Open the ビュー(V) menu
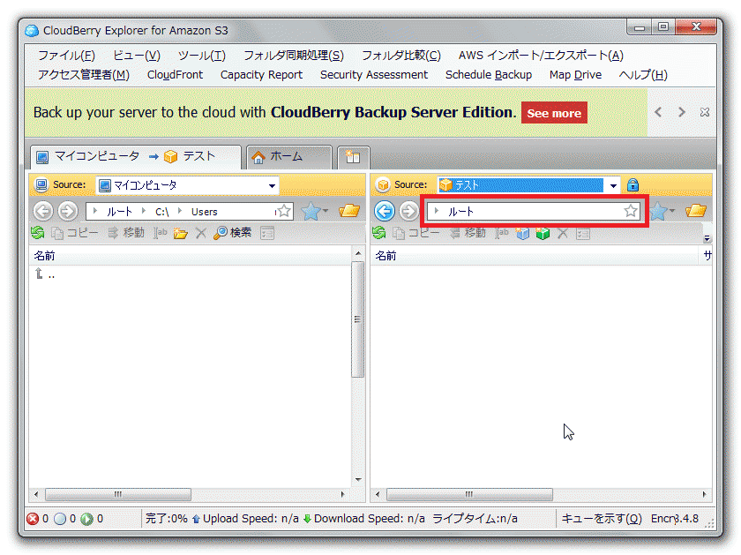 pyautogui.click(x=137, y=56)
